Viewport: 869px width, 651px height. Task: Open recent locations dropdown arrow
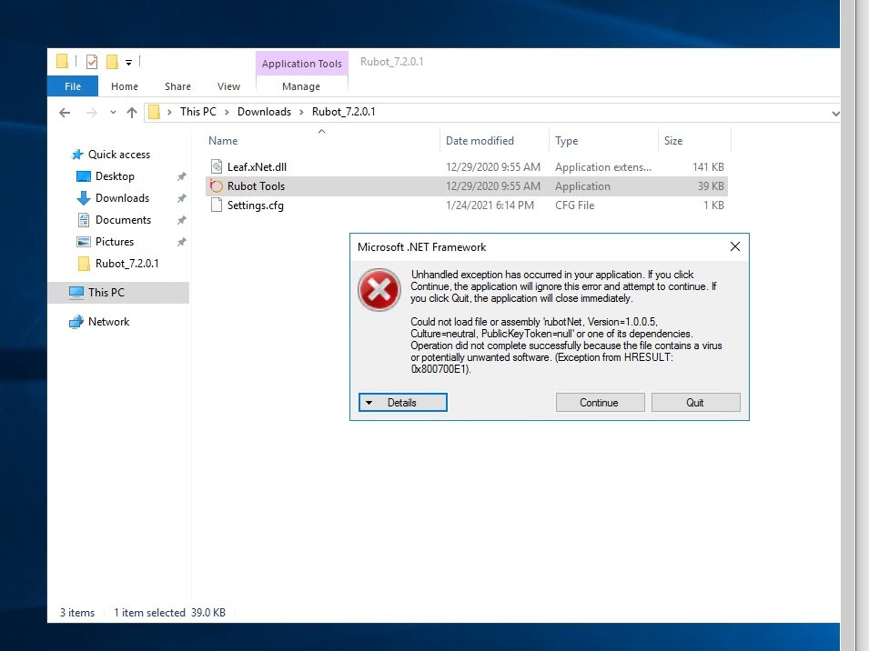pos(113,113)
